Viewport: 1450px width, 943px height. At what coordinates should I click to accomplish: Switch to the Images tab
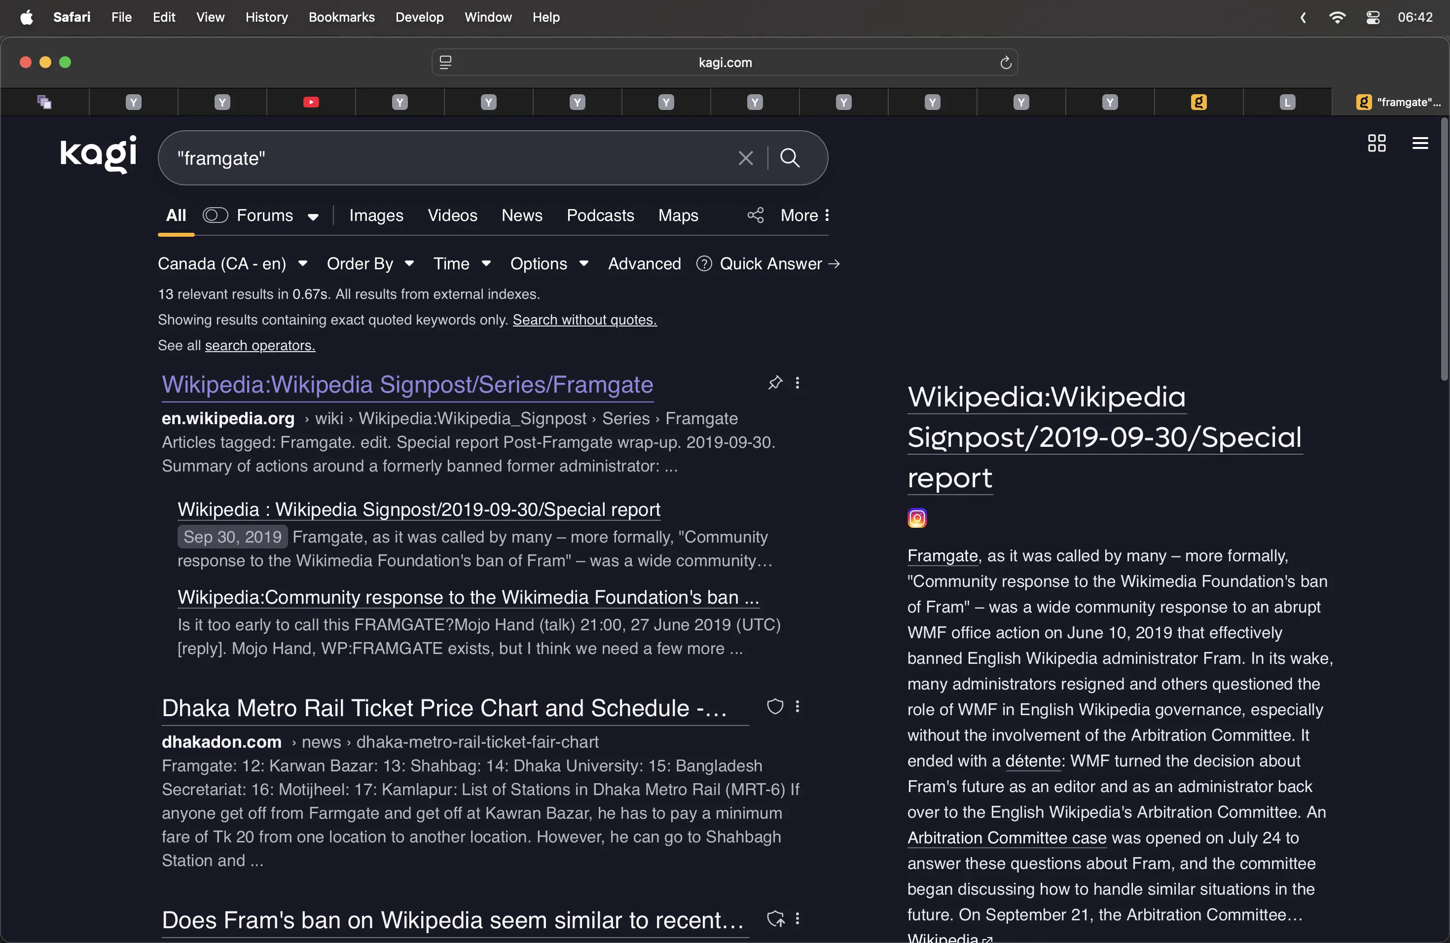point(376,215)
